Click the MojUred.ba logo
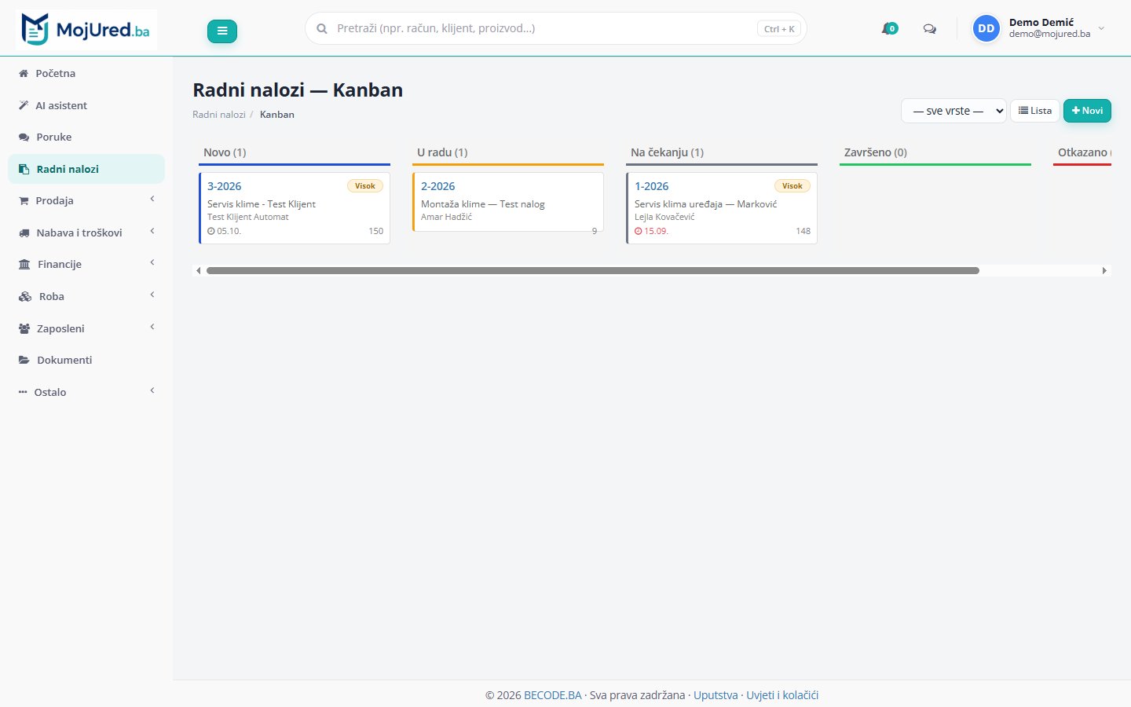This screenshot has height=707, width=1131. tap(86, 30)
